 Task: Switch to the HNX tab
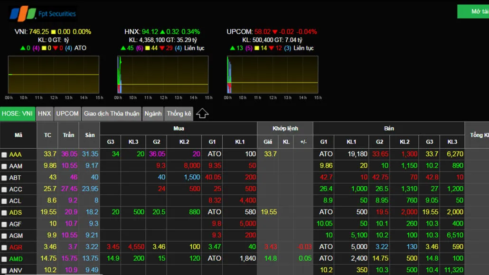[x=44, y=114]
